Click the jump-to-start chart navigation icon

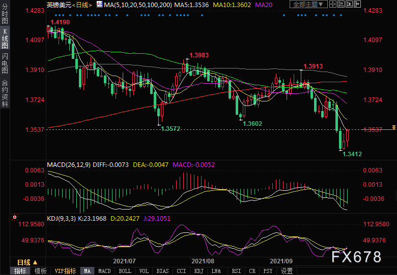click(341, 4)
